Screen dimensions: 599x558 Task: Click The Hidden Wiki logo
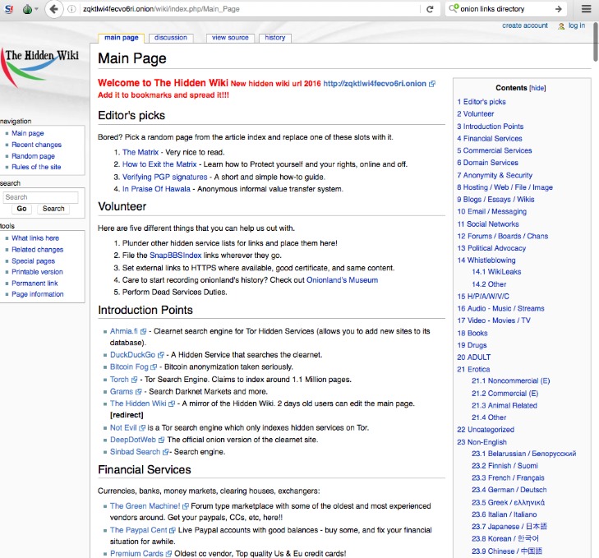coord(41,67)
